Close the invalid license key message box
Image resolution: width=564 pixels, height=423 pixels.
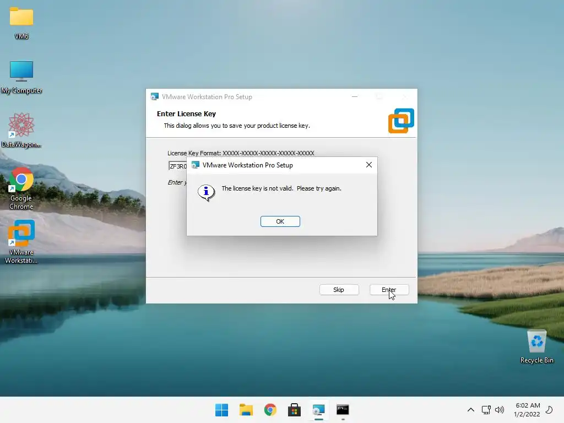[368, 165]
